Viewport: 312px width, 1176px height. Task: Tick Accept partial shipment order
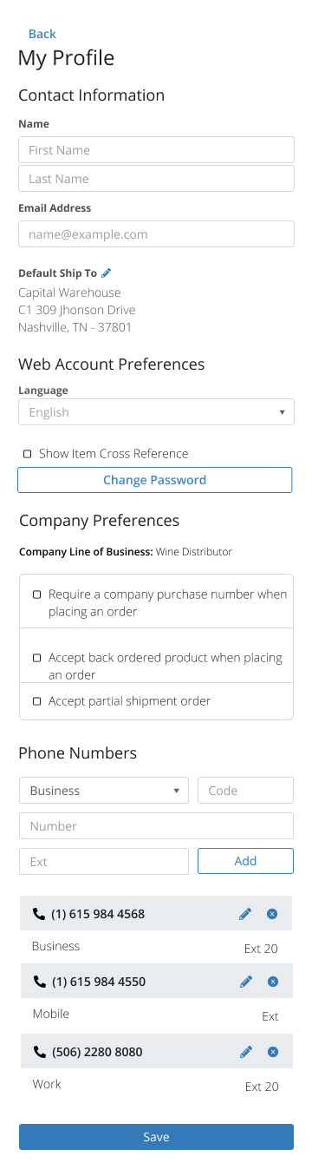(36, 700)
